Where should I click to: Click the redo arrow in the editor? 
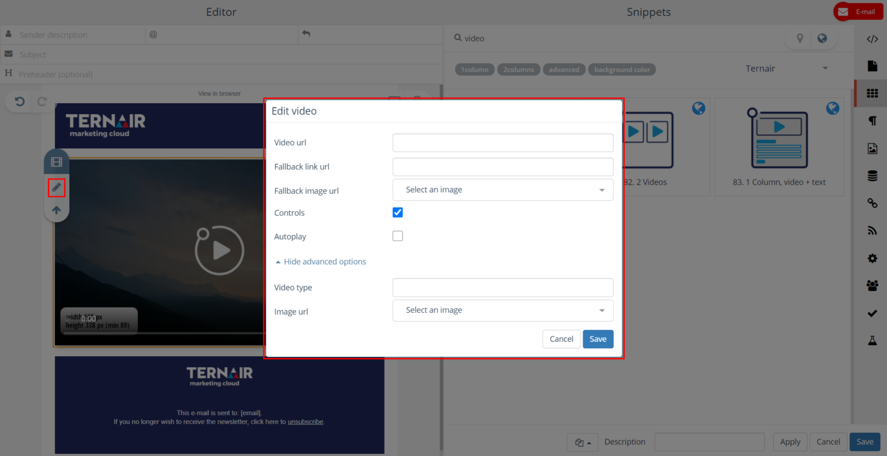42,102
